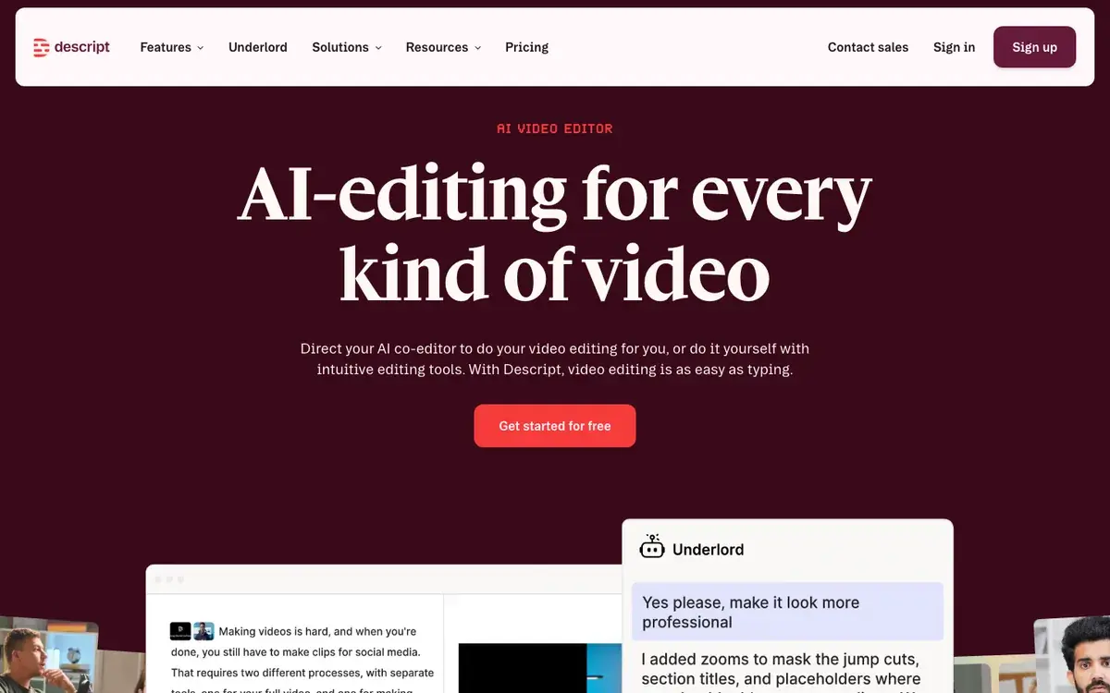This screenshot has width=1110, height=693.
Task: Click the Sign up button
Action: [x=1034, y=47]
